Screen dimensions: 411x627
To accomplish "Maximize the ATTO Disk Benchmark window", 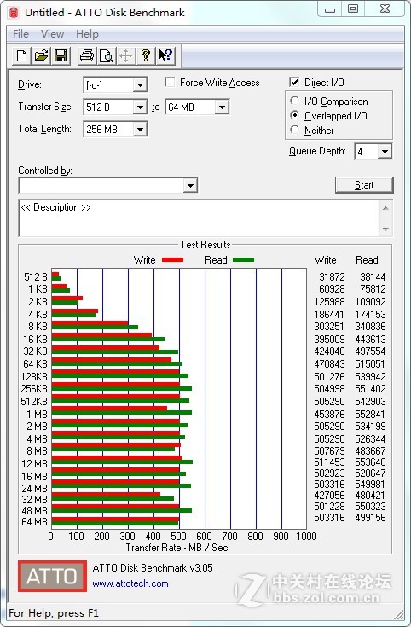I will [x=353, y=9].
